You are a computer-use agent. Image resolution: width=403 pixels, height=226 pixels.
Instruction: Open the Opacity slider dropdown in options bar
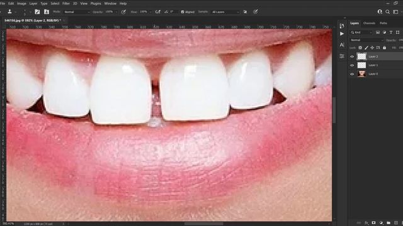116,12
